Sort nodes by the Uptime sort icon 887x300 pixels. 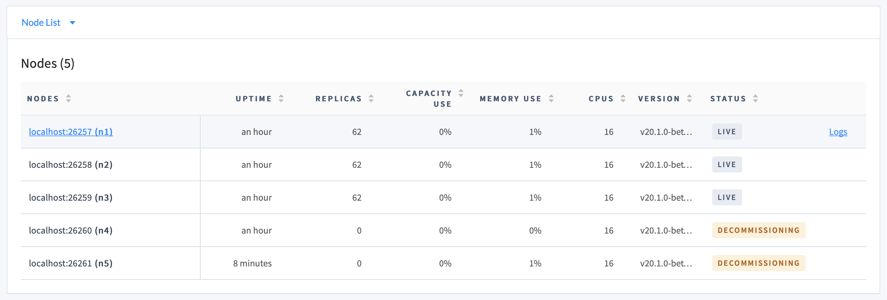(282, 99)
